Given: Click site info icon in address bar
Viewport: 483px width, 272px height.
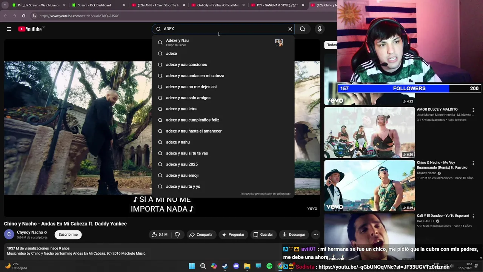Looking at the screenshot, I should pos(34,16).
